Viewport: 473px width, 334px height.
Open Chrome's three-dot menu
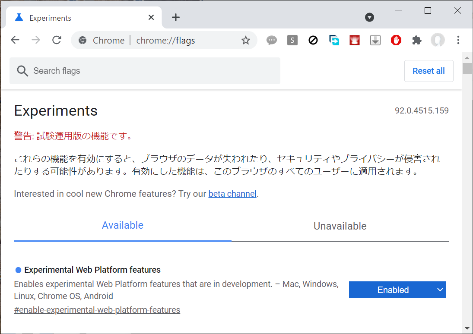(458, 40)
